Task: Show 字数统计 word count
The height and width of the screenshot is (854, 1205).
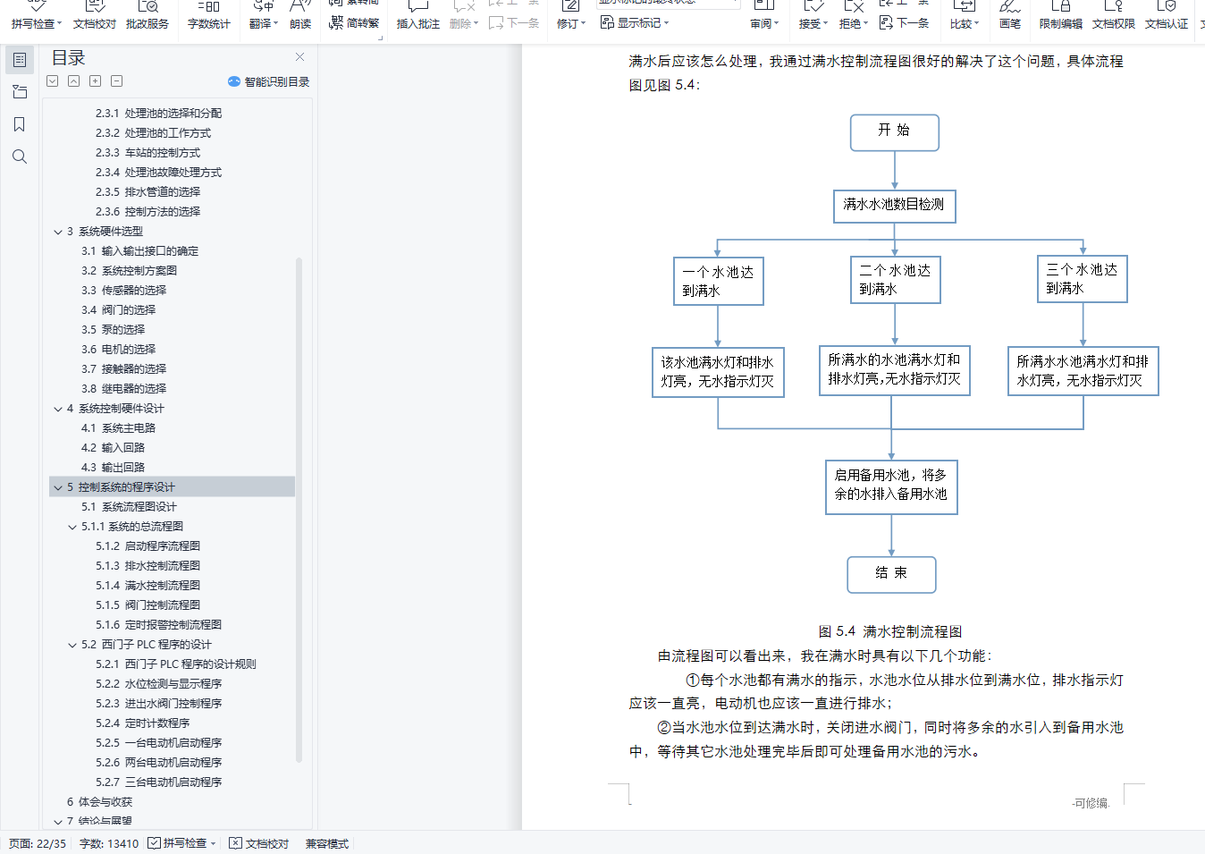Action: (208, 15)
